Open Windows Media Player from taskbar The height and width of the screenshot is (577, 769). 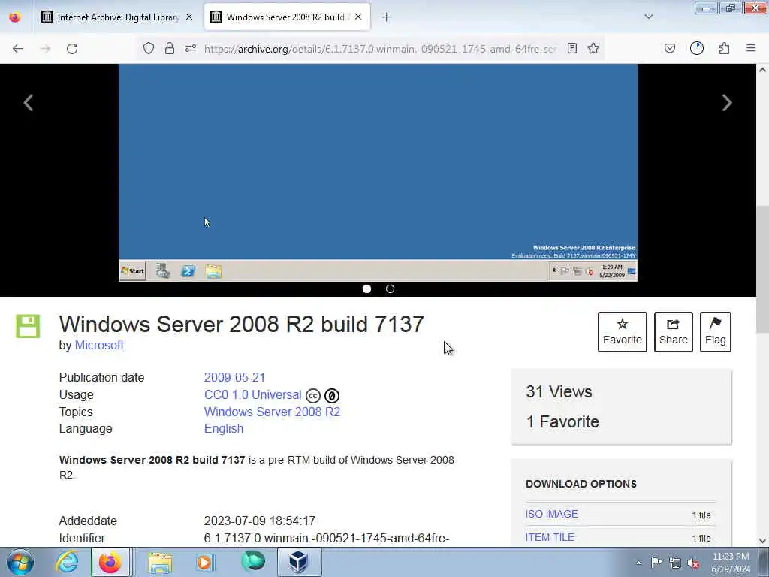pos(205,562)
